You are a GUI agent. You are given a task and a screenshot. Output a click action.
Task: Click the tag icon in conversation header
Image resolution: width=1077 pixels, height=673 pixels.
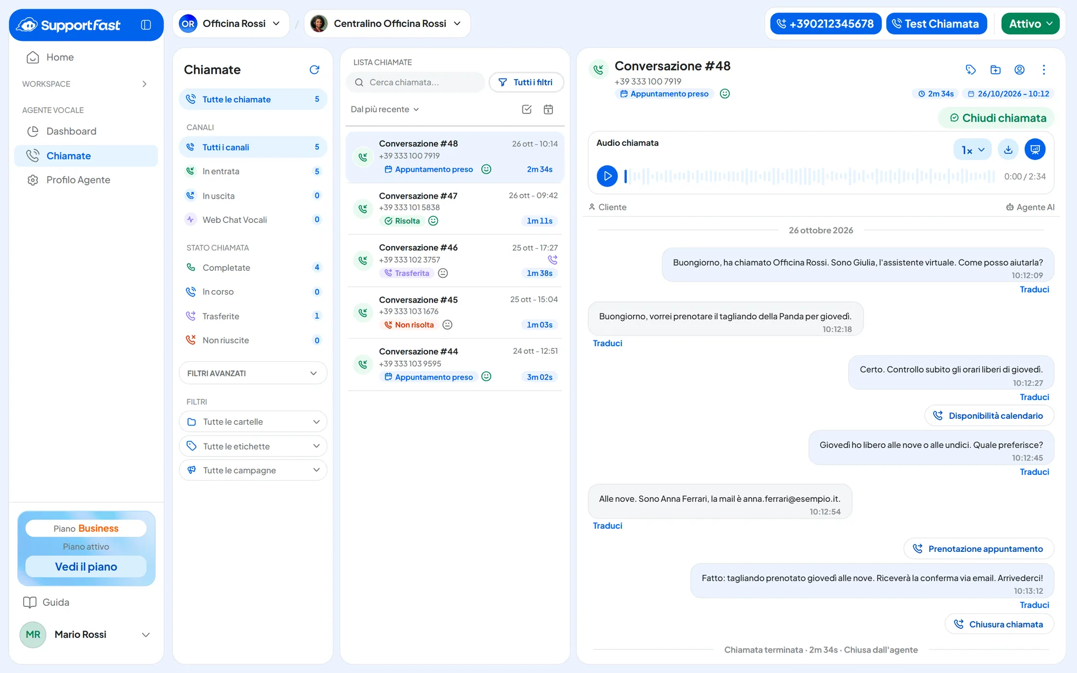coord(970,69)
